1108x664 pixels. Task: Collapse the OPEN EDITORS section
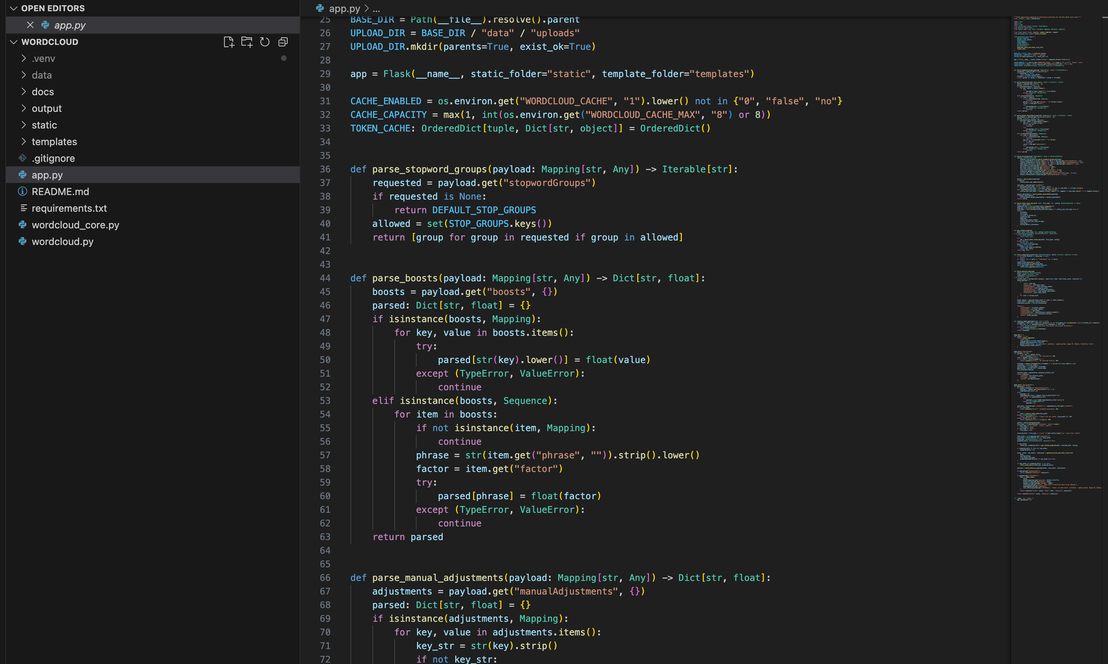tap(13, 8)
